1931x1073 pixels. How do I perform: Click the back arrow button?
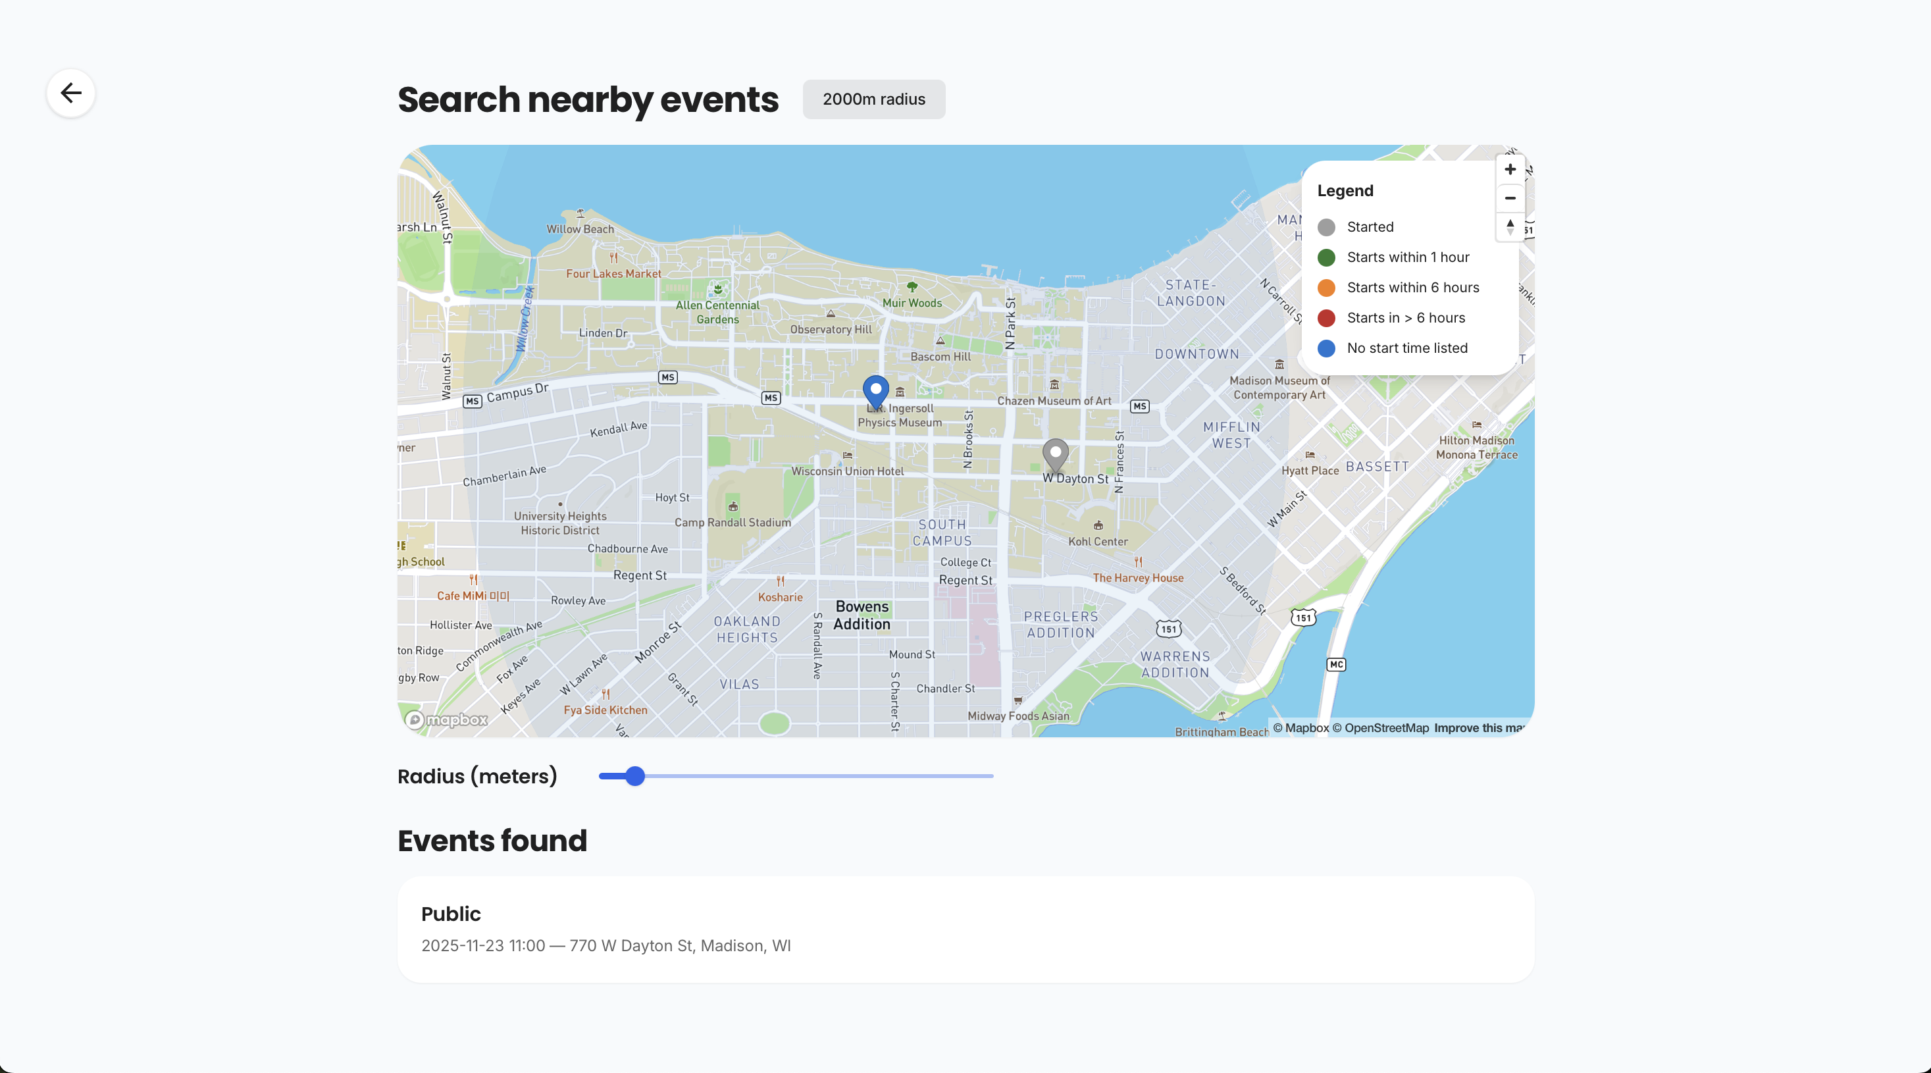pyautogui.click(x=70, y=93)
